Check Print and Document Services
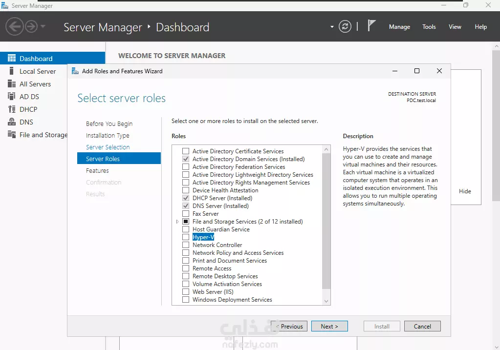The width and height of the screenshot is (500, 350). coord(186,260)
